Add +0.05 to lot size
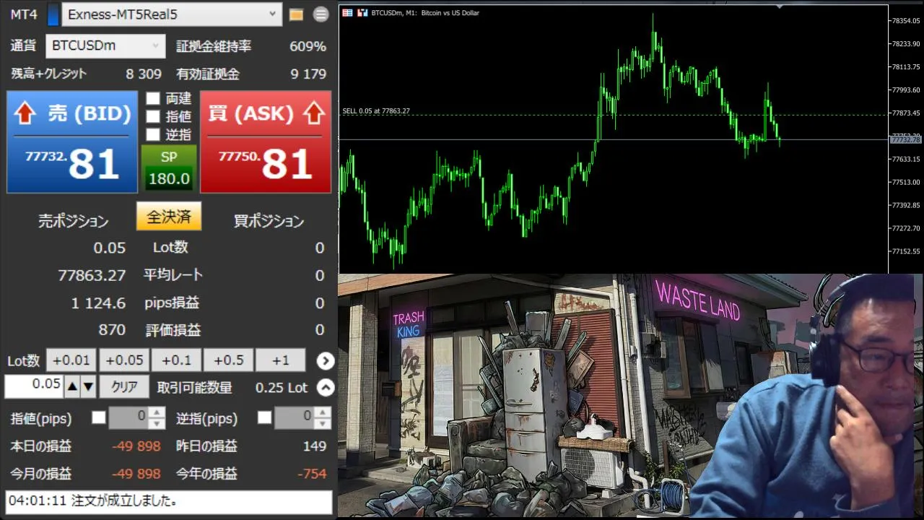 coord(124,360)
